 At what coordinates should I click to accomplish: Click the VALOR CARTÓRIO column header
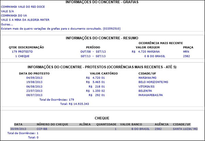[104, 74]
